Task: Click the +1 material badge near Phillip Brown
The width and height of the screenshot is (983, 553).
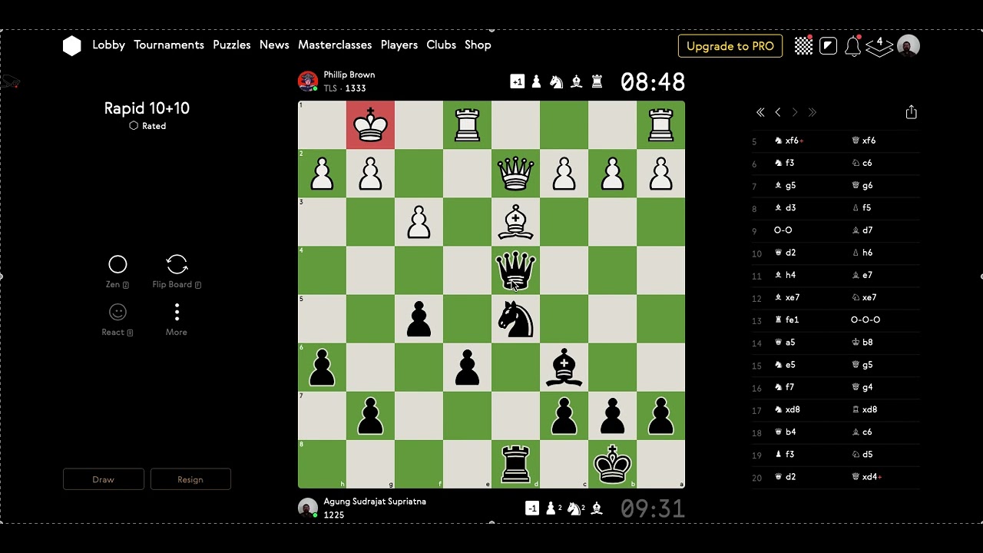Action: pos(518,81)
